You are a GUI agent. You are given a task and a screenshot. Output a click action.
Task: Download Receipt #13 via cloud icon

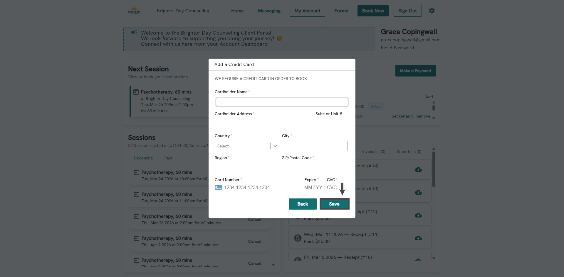[418, 193]
